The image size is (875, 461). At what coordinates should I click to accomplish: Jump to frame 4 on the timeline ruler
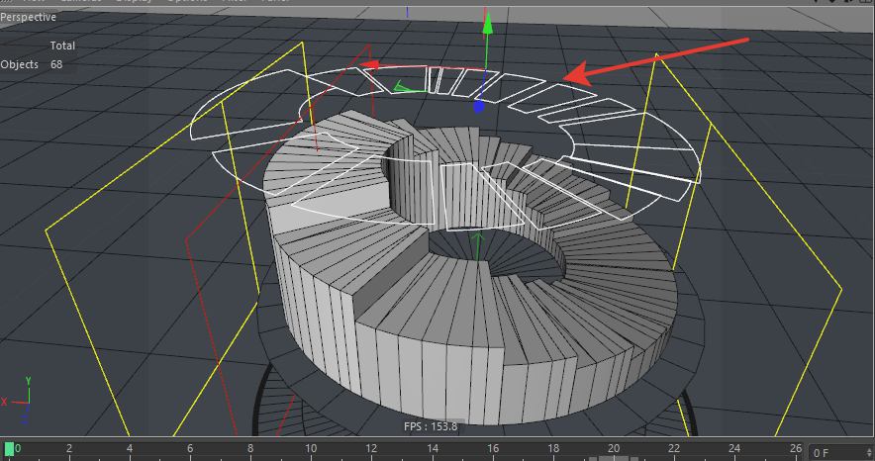130,448
